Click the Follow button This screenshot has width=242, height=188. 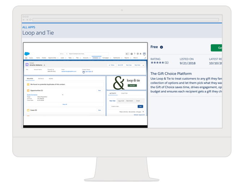coord(112,65)
